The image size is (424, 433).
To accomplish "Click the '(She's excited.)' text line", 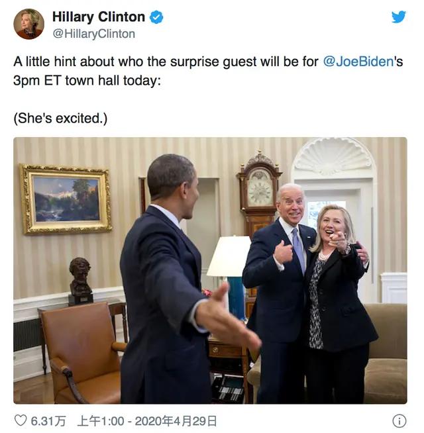I will click(60, 119).
